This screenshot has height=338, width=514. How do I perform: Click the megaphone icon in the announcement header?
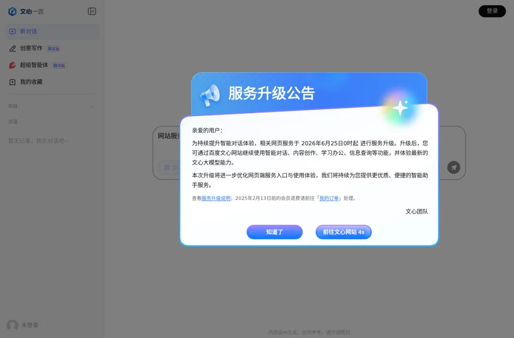(210, 95)
